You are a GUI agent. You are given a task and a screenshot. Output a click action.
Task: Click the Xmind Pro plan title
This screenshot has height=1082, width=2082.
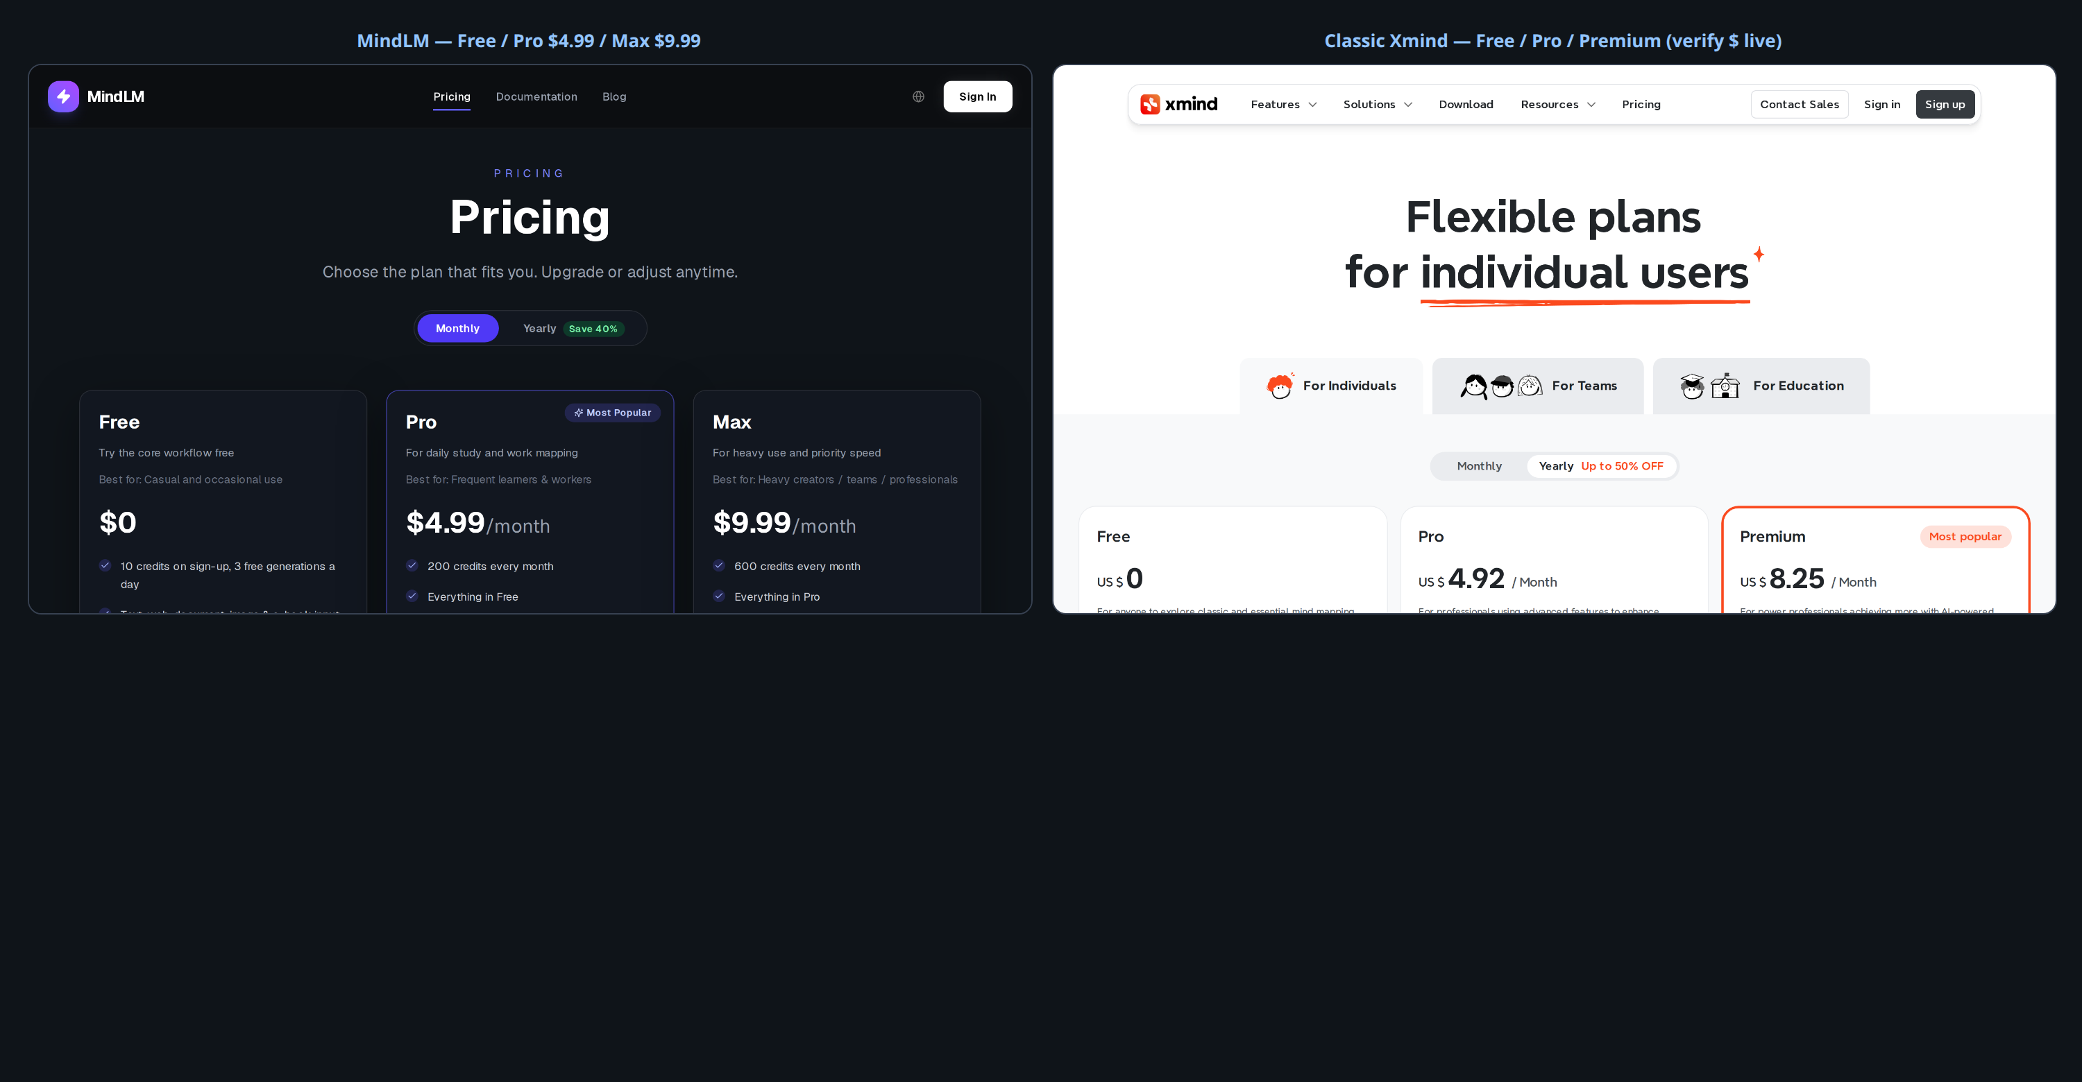pos(1430,536)
